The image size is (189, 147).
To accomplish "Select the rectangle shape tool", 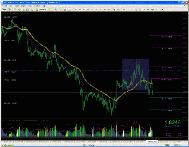I will (x=148, y=9).
